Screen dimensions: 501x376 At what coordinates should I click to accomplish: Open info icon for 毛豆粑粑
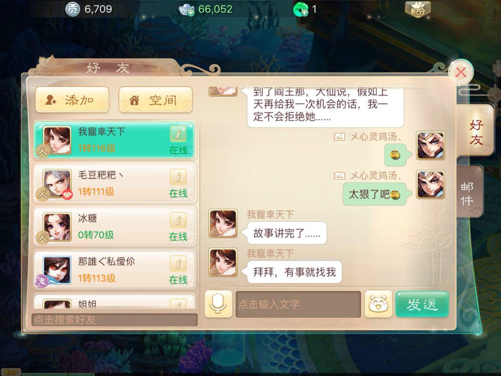point(178,177)
